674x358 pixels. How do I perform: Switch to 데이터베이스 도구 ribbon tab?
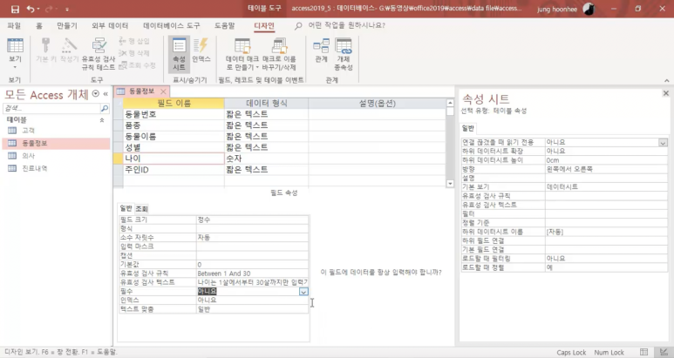pyautogui.click(x=172, y=26)
